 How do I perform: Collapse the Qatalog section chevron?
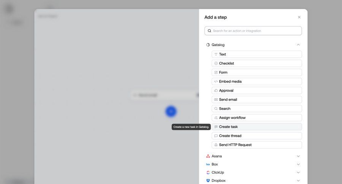click(x=298, y=45)
